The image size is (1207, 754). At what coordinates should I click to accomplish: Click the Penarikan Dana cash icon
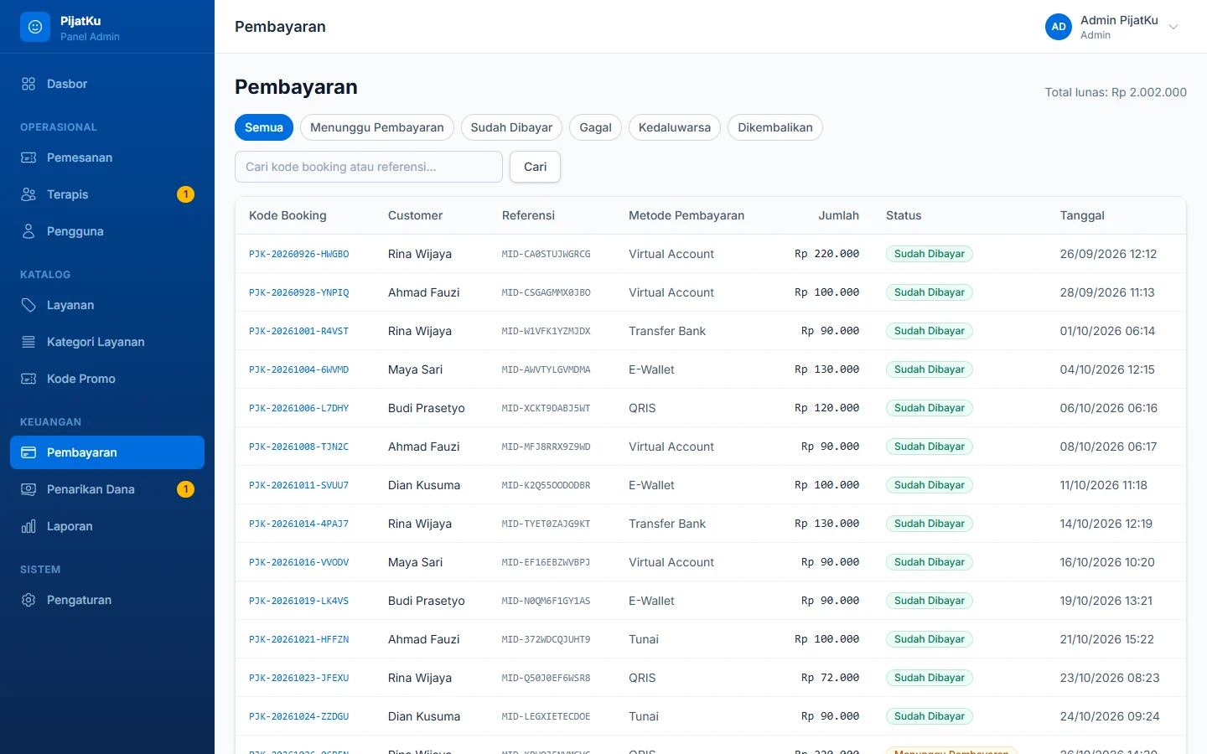28,489
